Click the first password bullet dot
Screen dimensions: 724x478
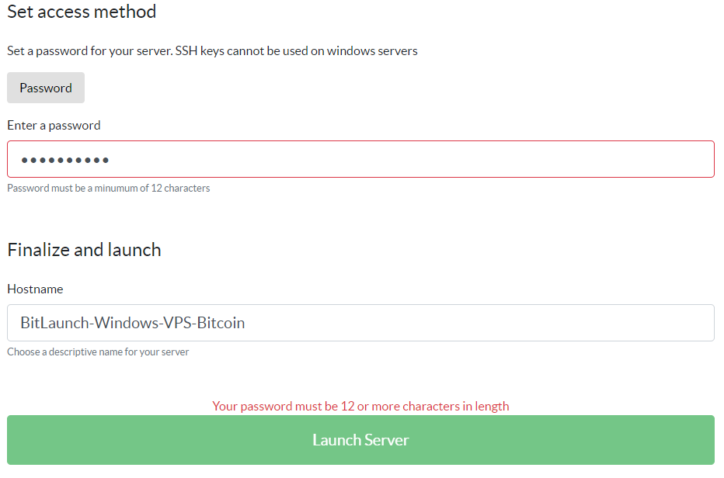tap(24, 160)
